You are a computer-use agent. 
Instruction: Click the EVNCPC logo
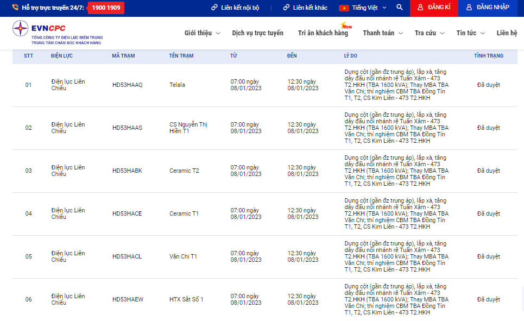coord(57,32)
